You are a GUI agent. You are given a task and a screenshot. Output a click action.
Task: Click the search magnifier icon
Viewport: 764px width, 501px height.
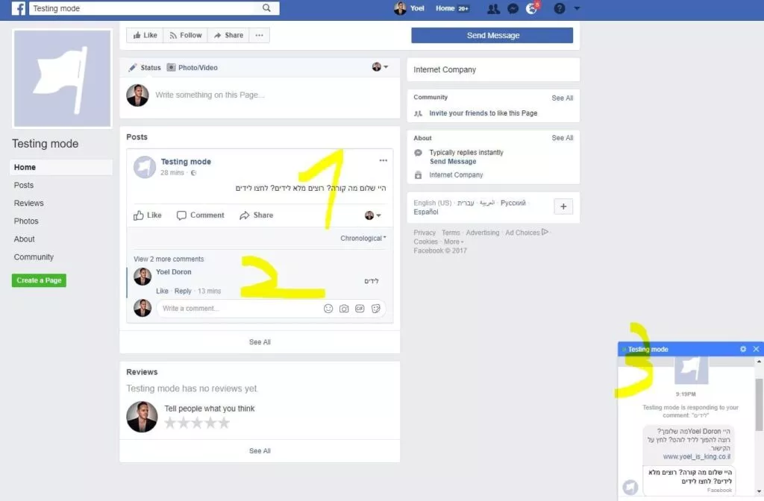266,7
